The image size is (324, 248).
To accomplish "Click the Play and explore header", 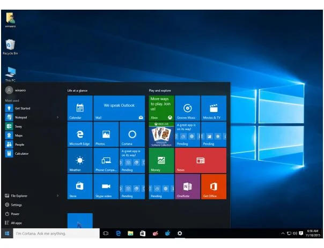I will click(160, 91).
